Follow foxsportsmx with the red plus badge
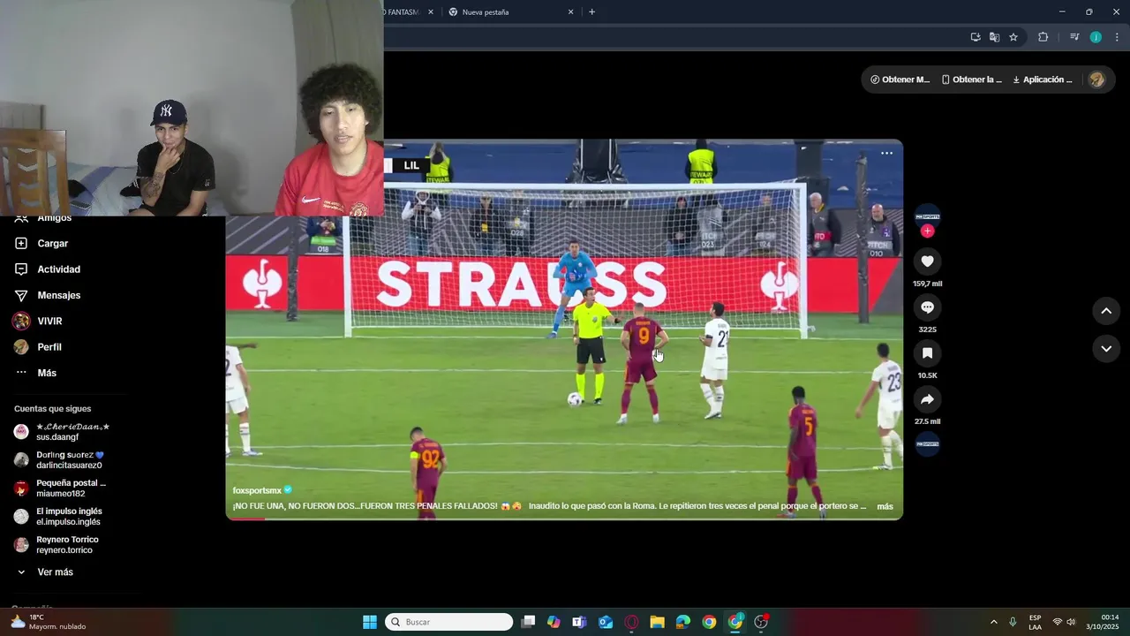1130x636 pixels. pyautogui.click(x=927, y=231)
